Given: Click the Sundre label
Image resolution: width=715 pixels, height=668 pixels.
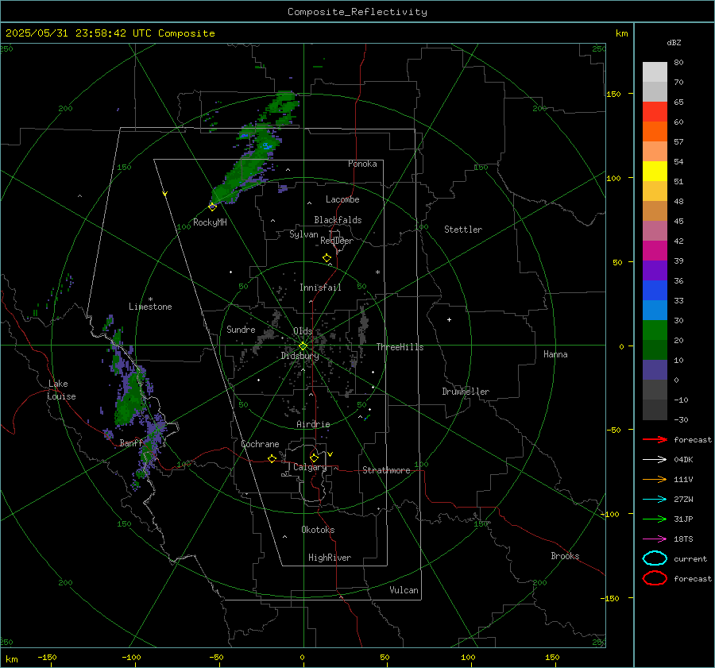Looking at the screenshot, I should [241, 330].
